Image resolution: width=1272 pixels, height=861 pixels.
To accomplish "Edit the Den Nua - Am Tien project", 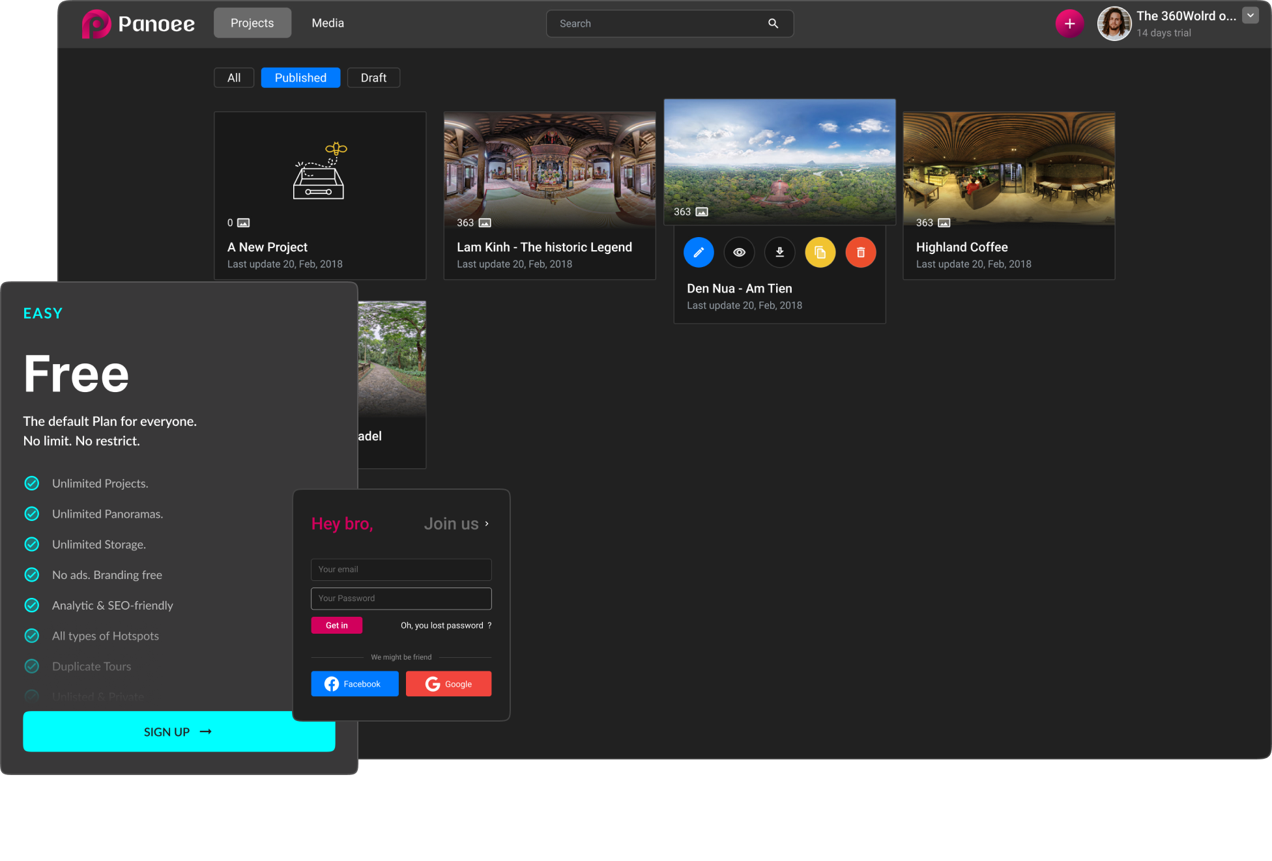I will [x=699, y=252].
